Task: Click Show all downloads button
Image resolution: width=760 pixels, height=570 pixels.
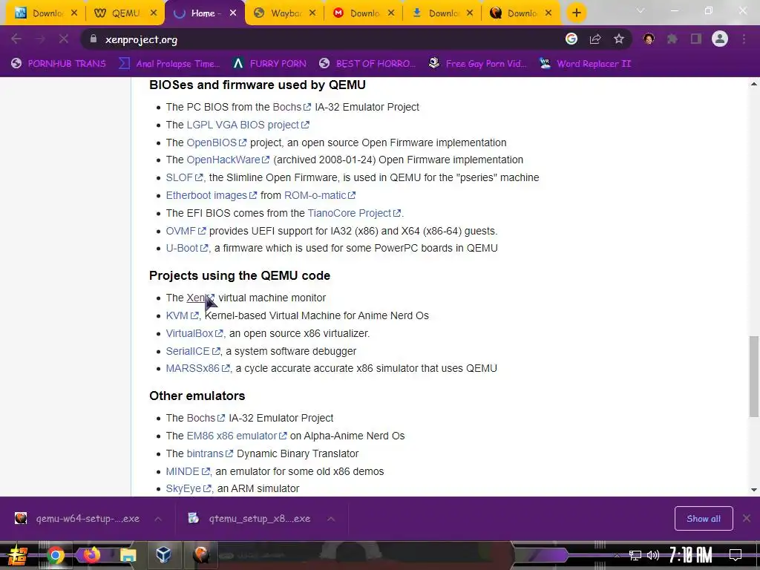Action: [704, 519]
